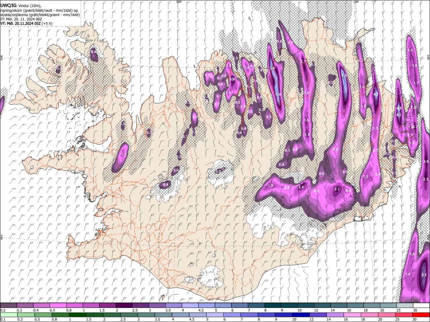Click the 2.2 precipitation value on the map
Viewport: 430px width, 322px height.
click(x=307, y=134)
